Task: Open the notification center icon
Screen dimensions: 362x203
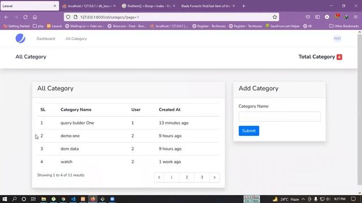Action: coord(353,199)
